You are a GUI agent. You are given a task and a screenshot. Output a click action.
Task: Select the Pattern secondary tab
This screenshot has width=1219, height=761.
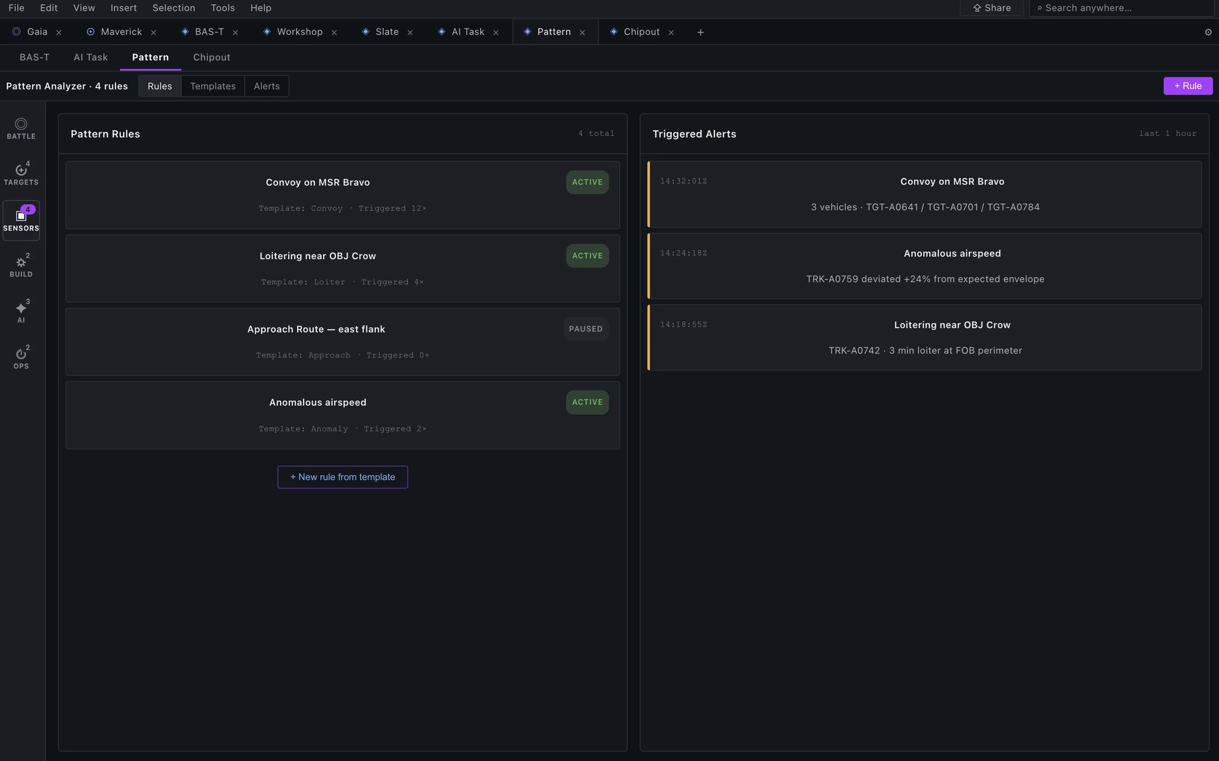pyautogui.click(x=150, y=58)
